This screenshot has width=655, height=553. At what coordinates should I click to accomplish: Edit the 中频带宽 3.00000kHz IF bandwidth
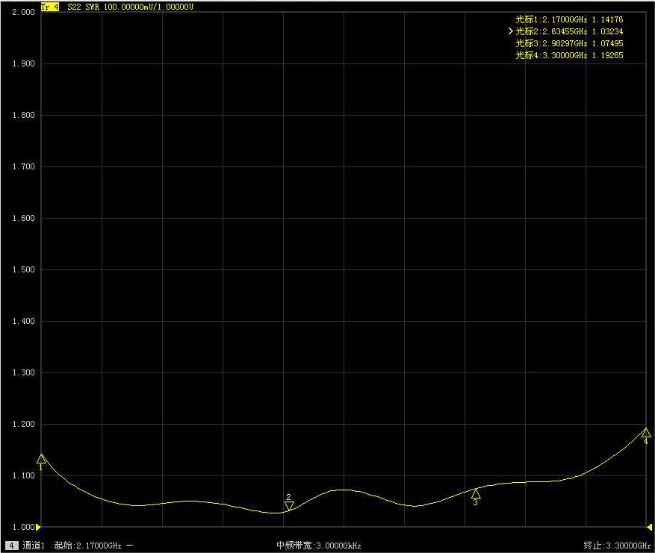point(319,546)
